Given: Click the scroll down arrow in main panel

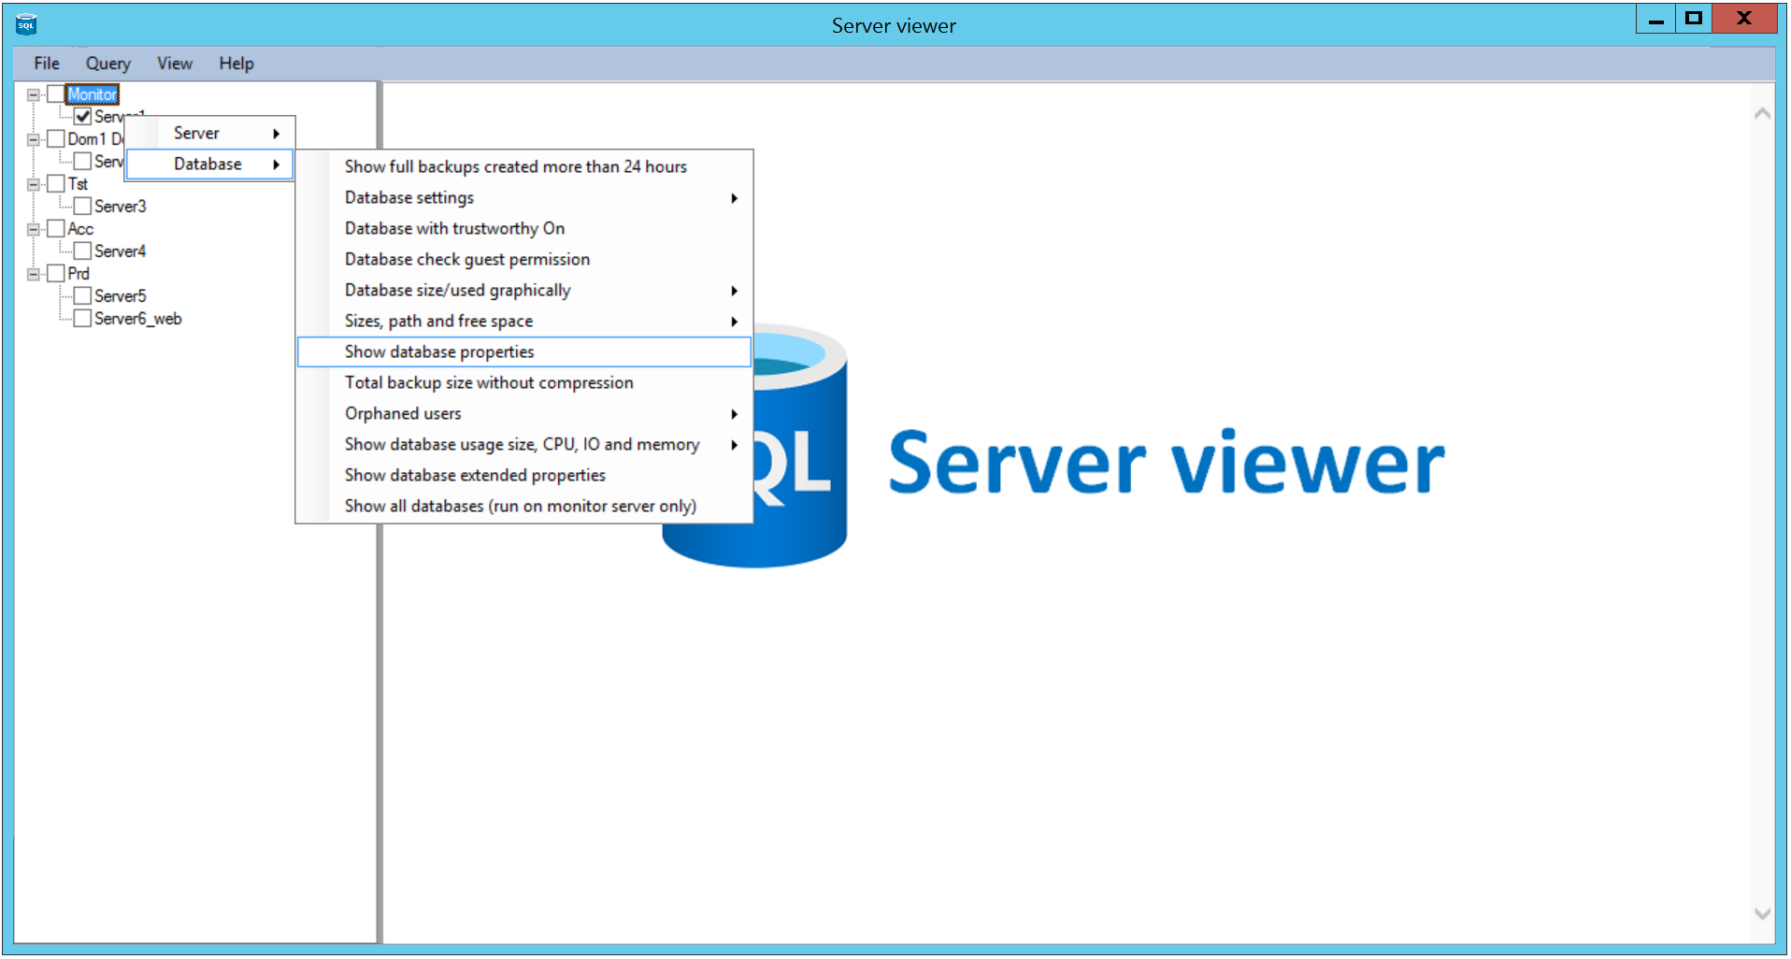Looking at the screenshot, I should (x=1762, y=913).
